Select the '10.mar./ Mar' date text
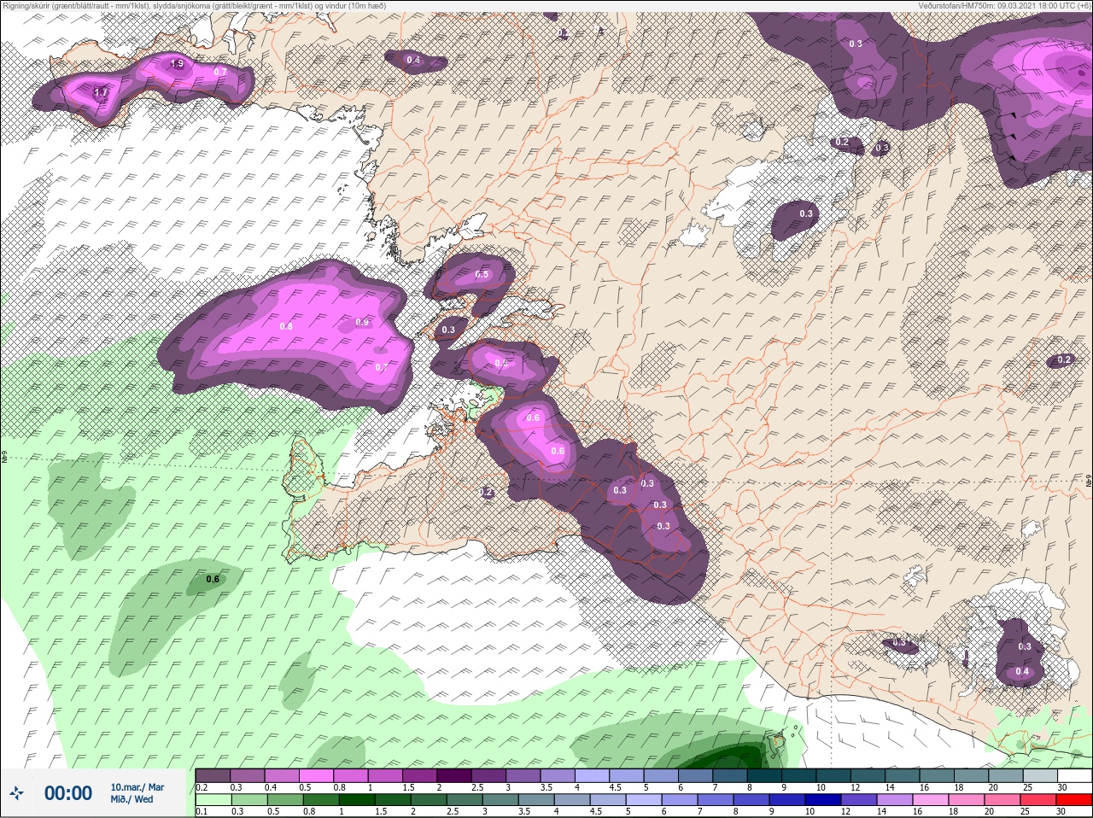 [x=137, y=787]
